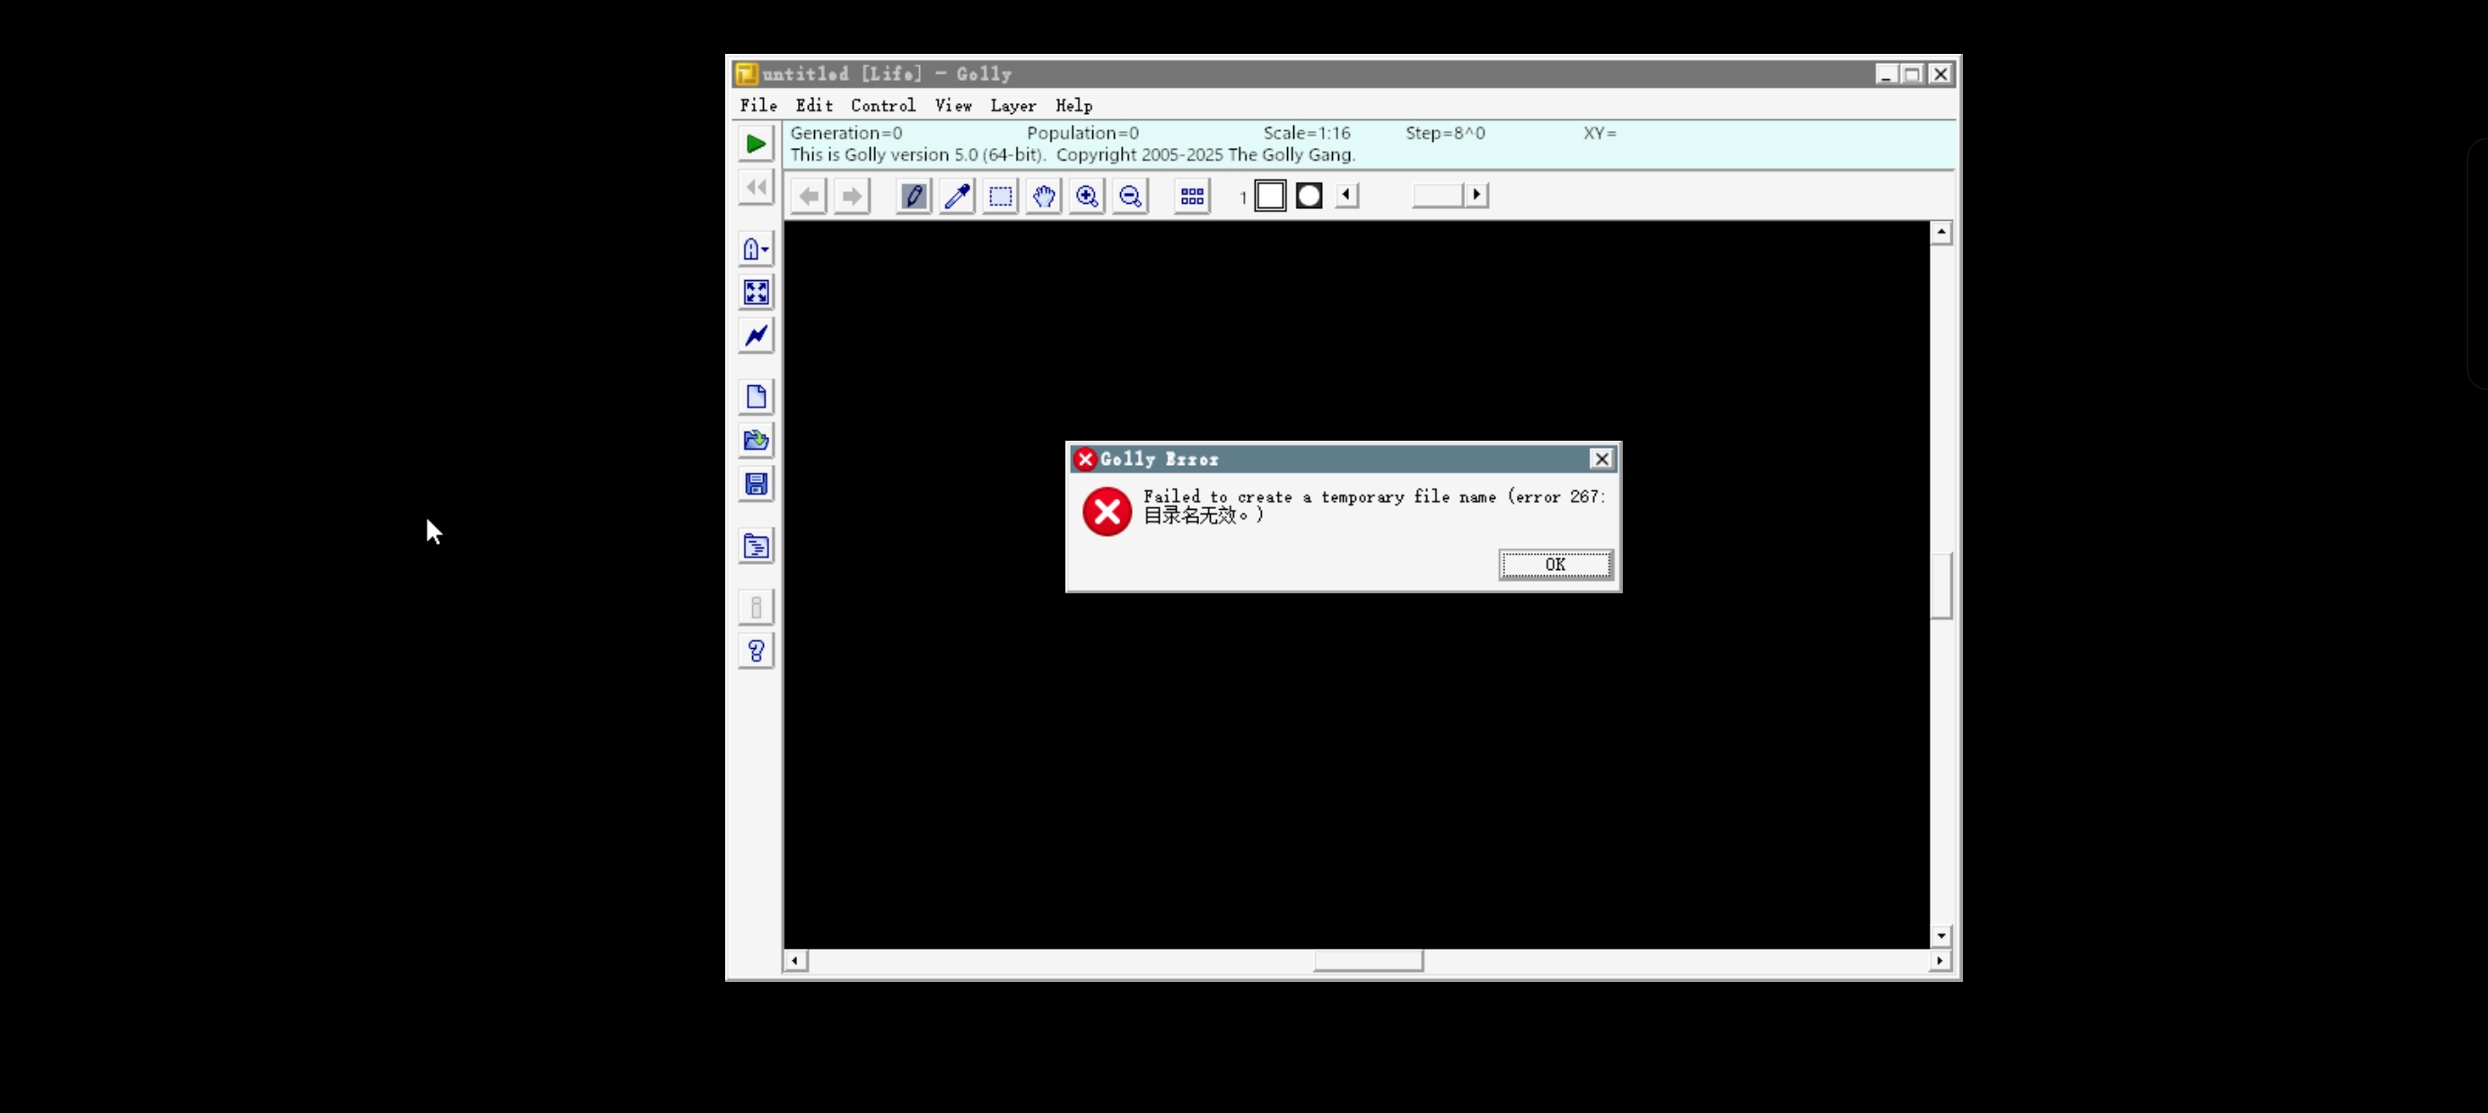Click the redo right-arrow toolbar button
The image size is (2488, 1113).
point(852,197)
